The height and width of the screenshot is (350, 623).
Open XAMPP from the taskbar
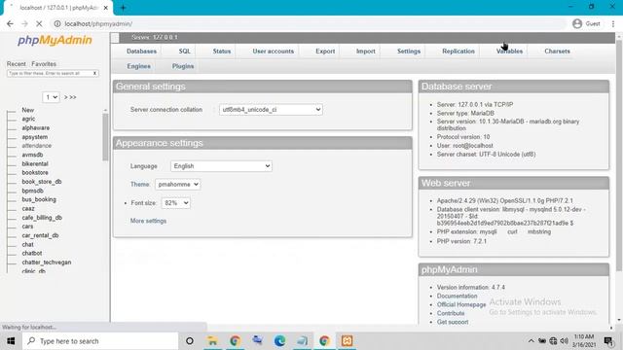(347, 341)
